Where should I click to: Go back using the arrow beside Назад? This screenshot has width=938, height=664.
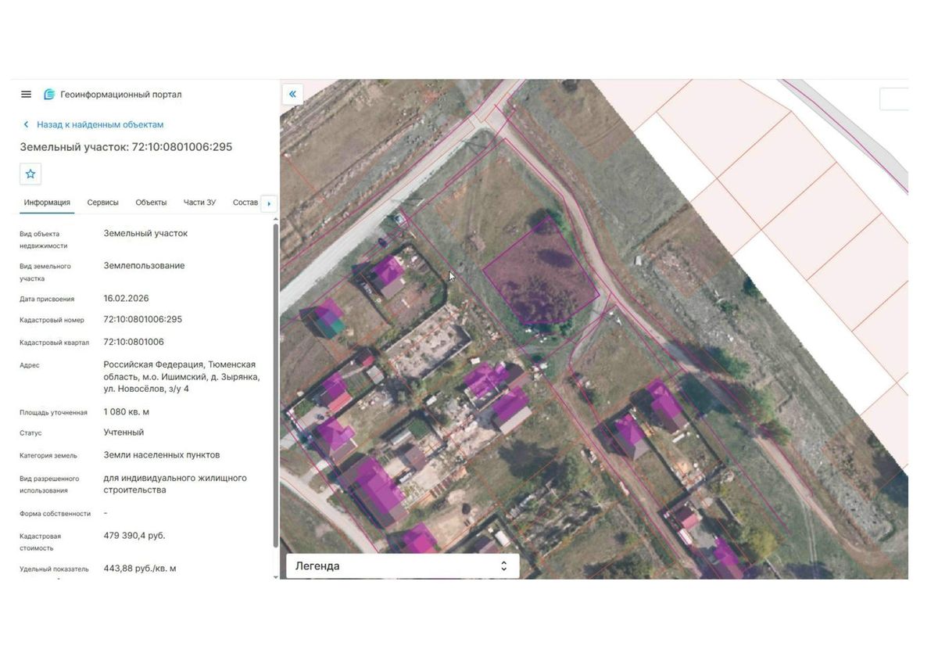coord(26,124)
